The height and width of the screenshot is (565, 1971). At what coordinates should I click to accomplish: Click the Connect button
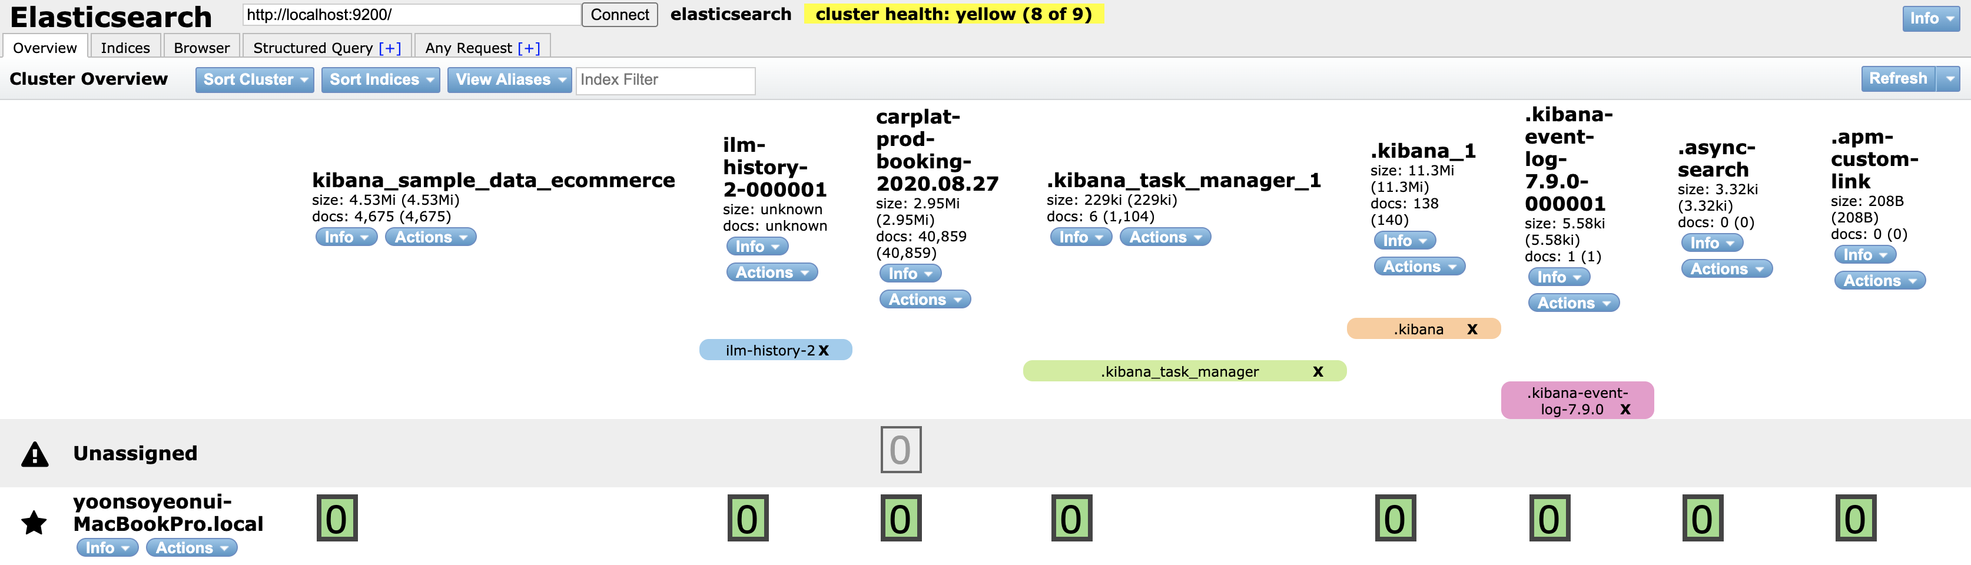(620, 15)
